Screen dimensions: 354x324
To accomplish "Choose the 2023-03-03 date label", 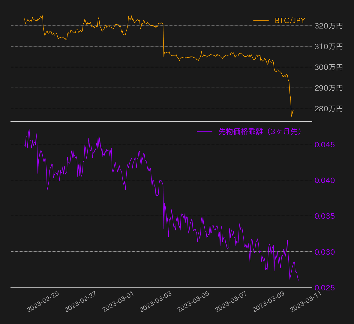I will click(x=156, y=302).
